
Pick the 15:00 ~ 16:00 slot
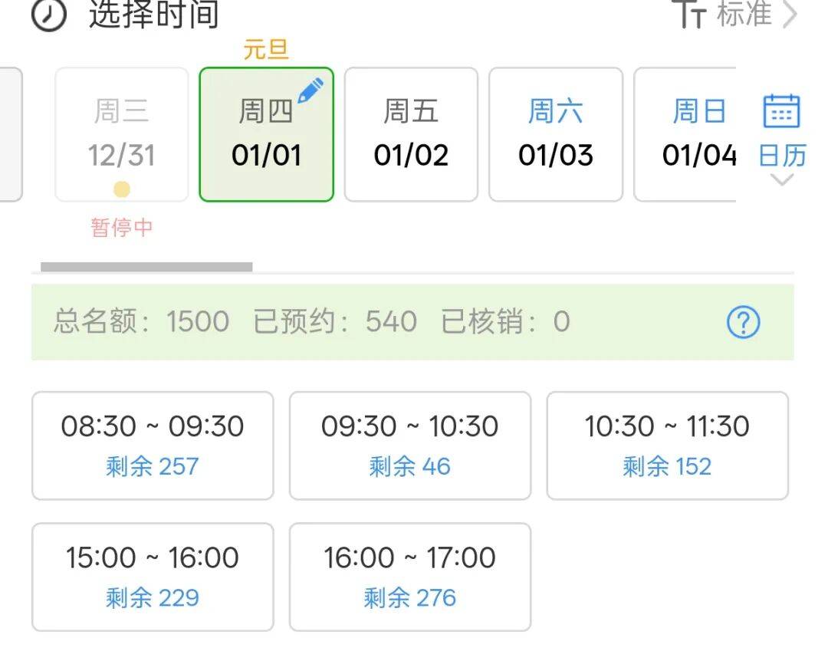pos(153,577)
